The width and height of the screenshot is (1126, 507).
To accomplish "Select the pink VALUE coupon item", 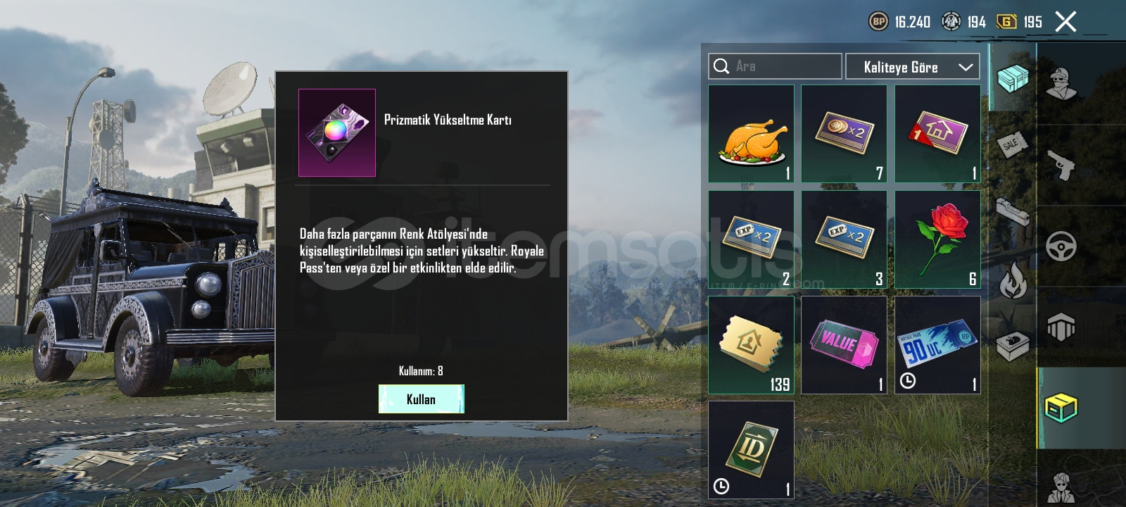I will click(x=844, y=345).
